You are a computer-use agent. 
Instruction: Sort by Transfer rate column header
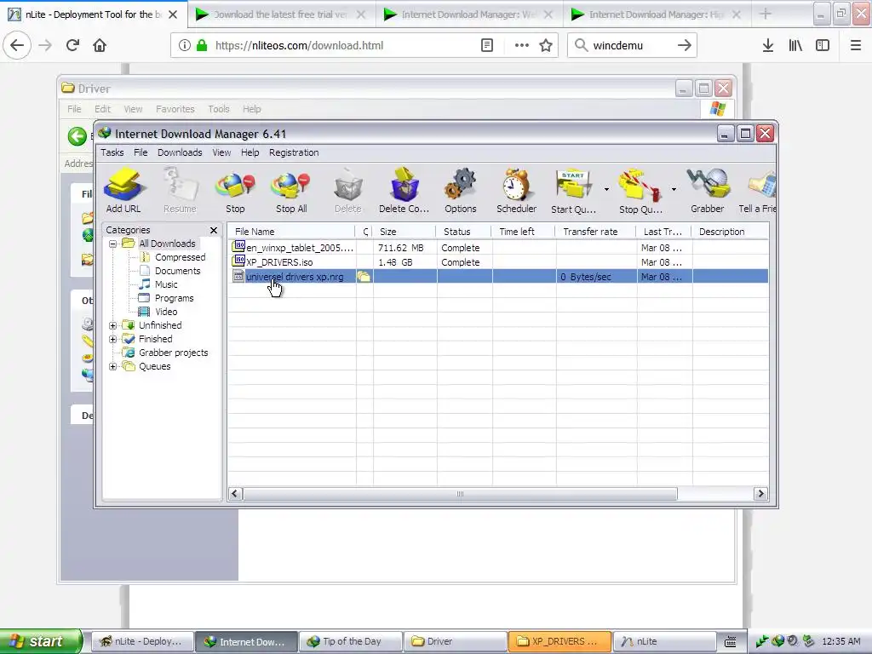(595, 232)
